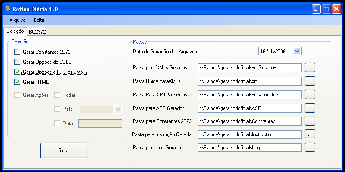Open the date picker for 16/11/2006
Screen dimensions: 345x172
pos(297,51)
